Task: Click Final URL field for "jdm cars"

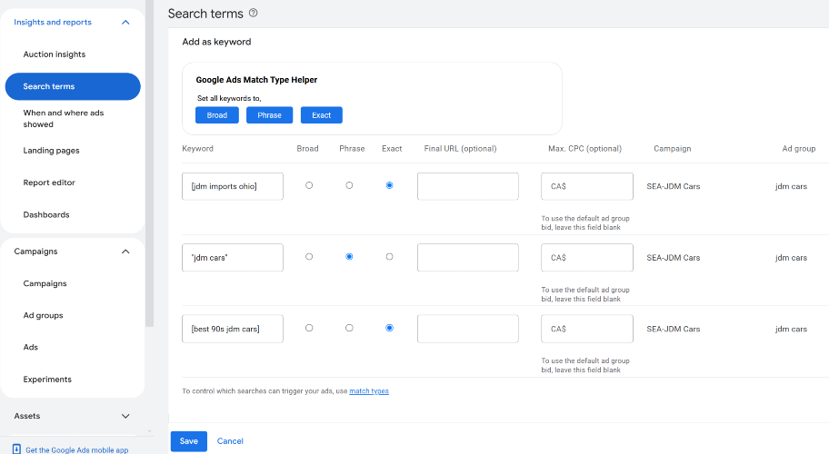Action: [x=468, y=258]
